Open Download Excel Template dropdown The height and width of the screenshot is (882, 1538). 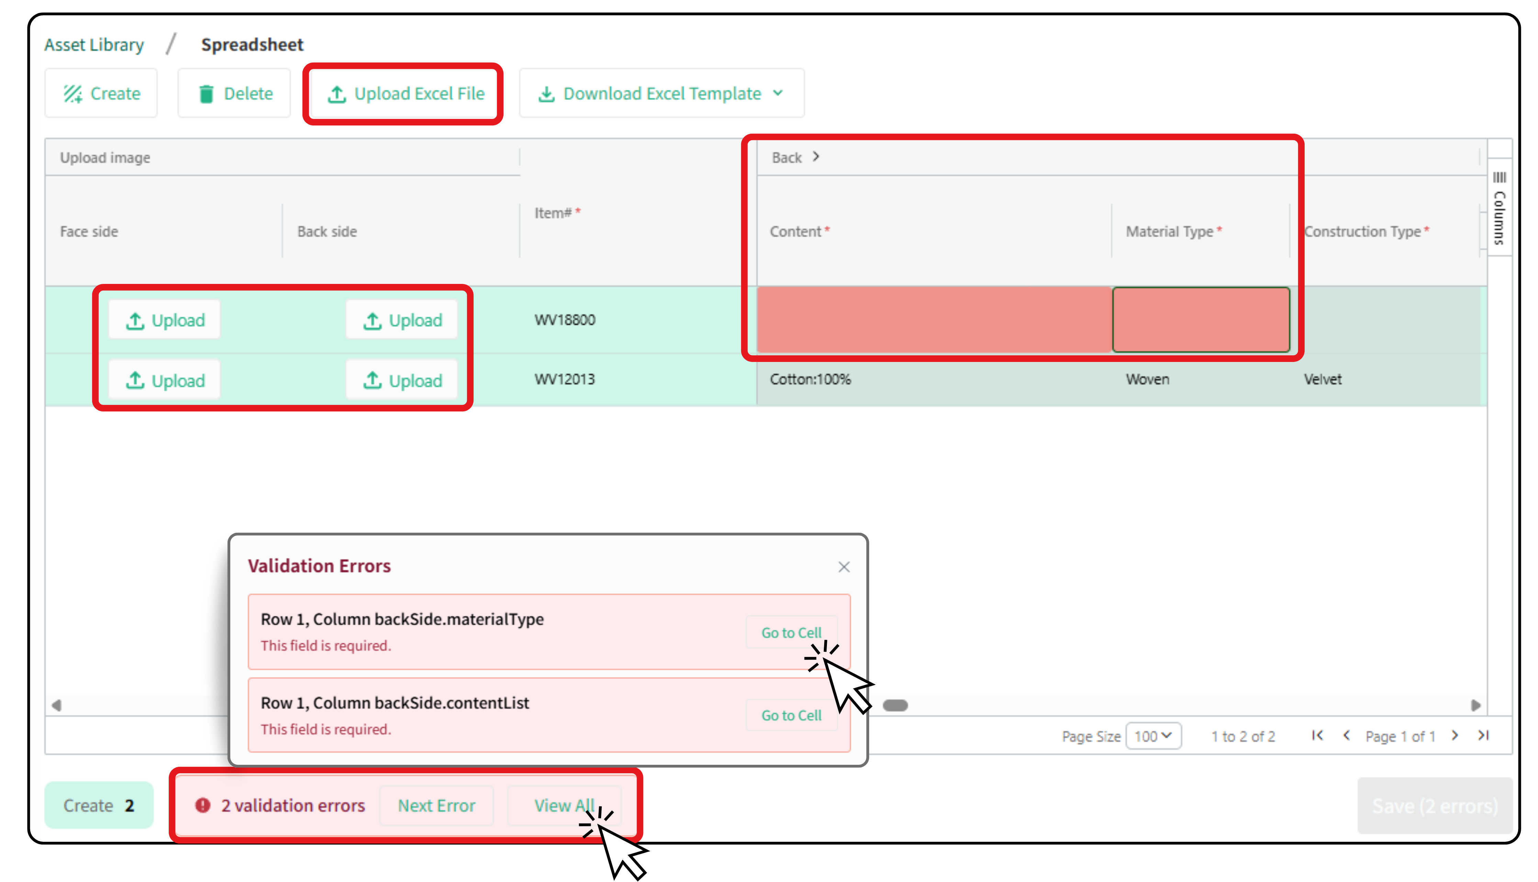(661, 93)
